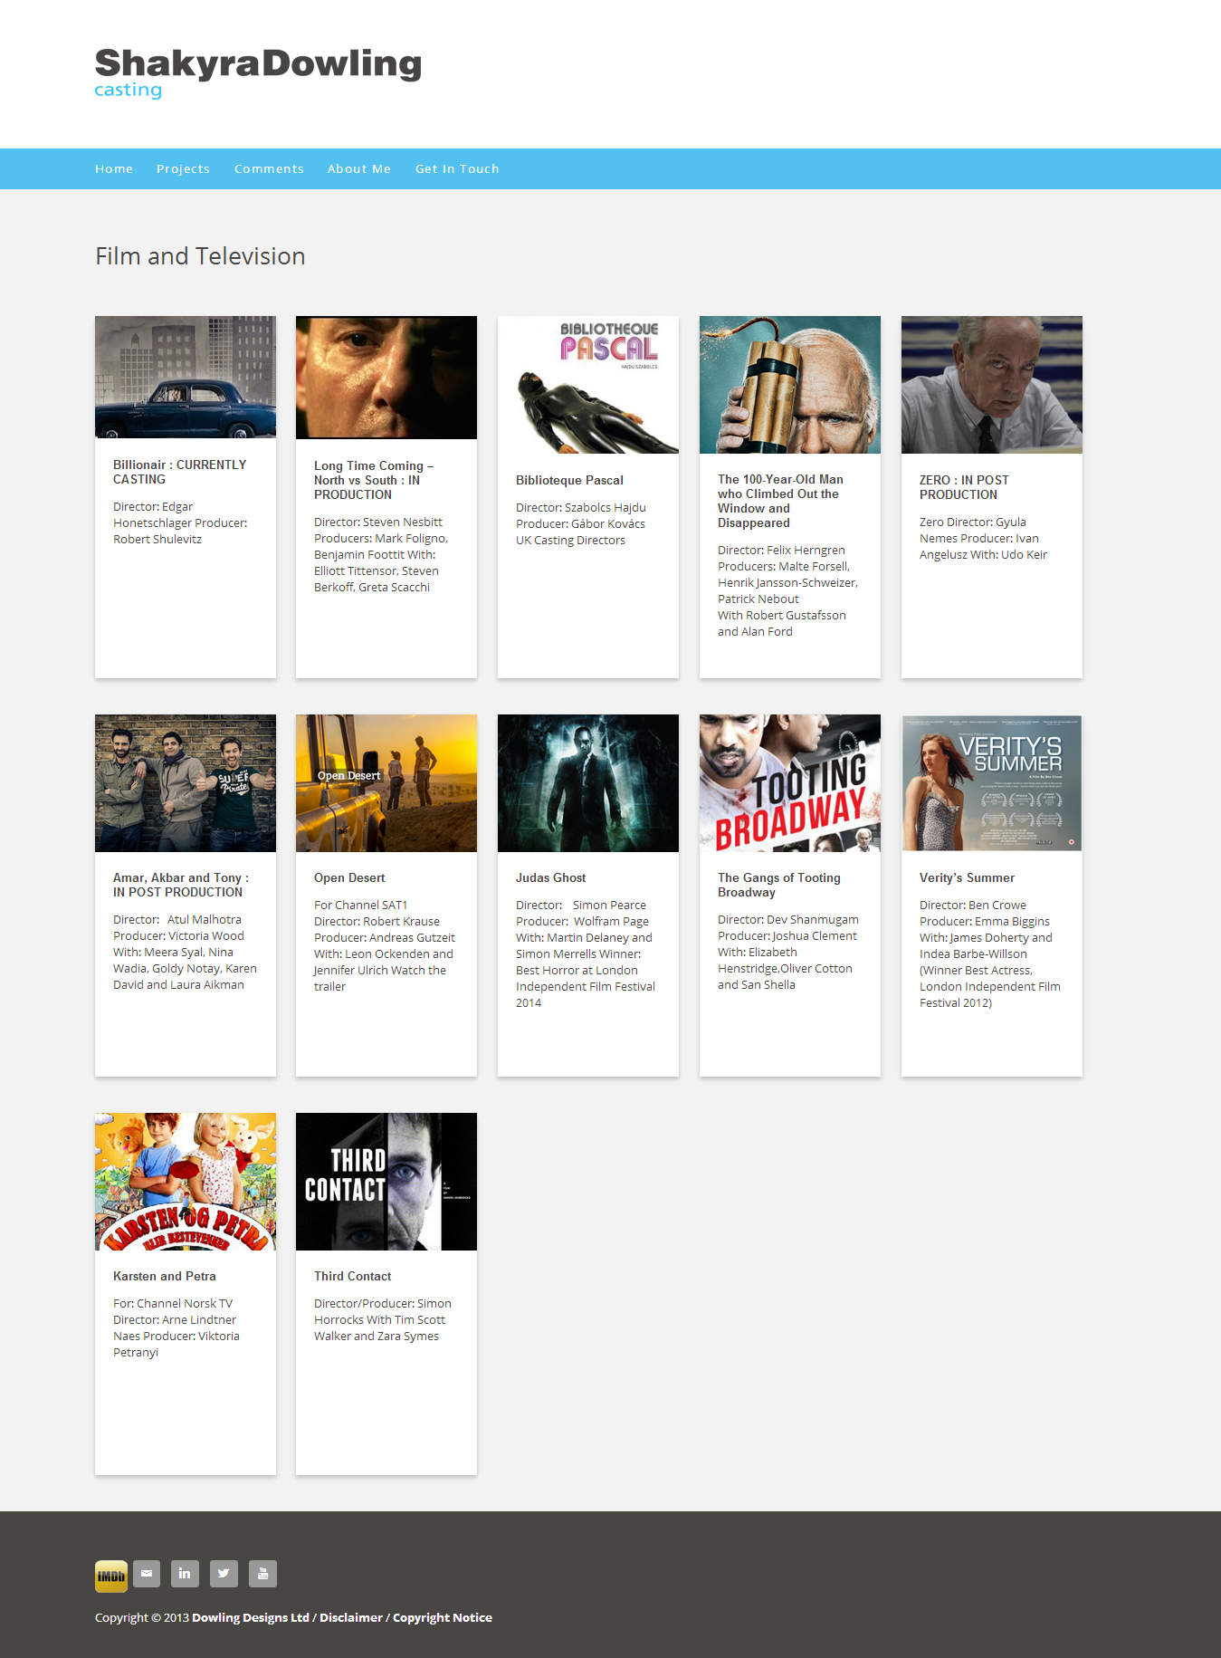1221x1658 pixels.
Task: Go to Home in navigation bar
Action: coord(114,169)
